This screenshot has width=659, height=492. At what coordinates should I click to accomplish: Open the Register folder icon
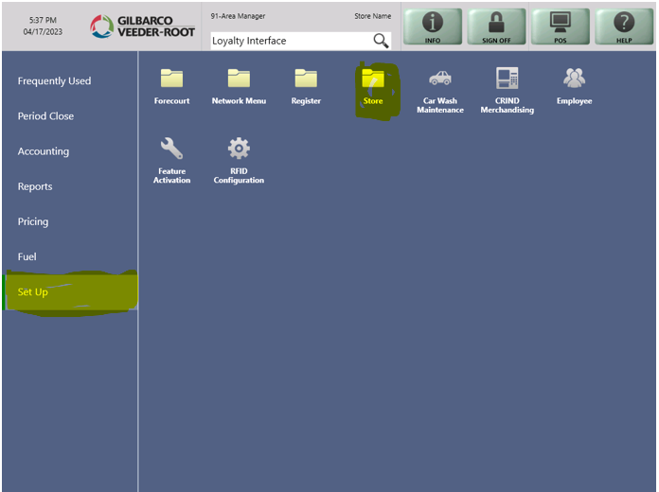coord(306,79)
